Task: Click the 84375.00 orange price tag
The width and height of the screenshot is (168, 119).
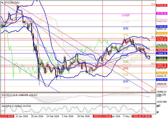Action: [162, 33]
